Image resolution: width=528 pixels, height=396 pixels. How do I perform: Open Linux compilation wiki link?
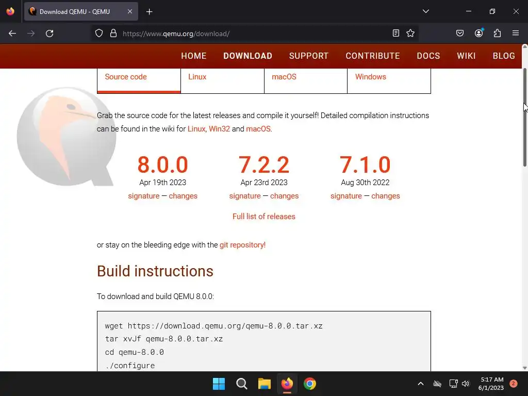click(x=196, y=129)
